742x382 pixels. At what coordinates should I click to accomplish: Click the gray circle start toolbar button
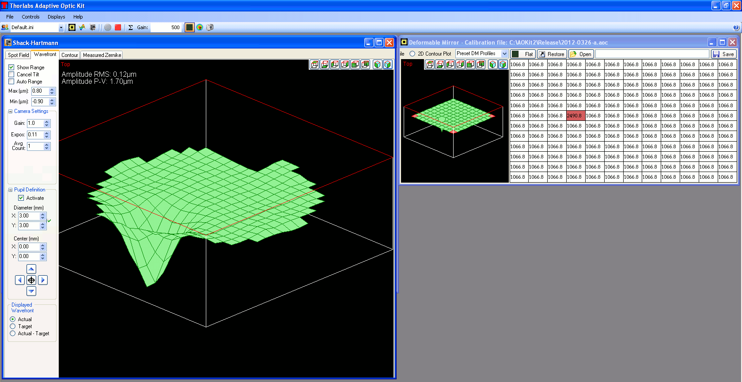108,27
